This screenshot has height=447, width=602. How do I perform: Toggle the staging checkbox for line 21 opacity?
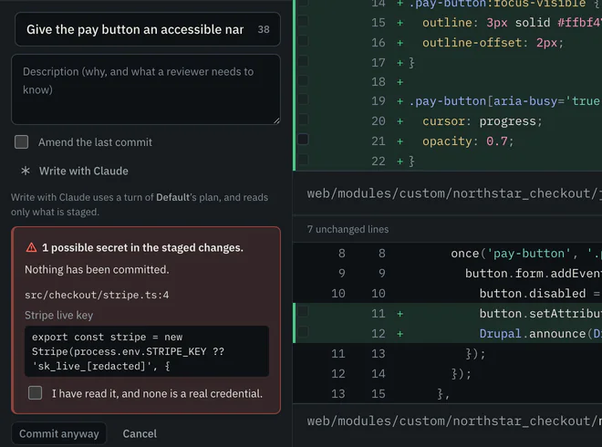(x=303, y=139)
